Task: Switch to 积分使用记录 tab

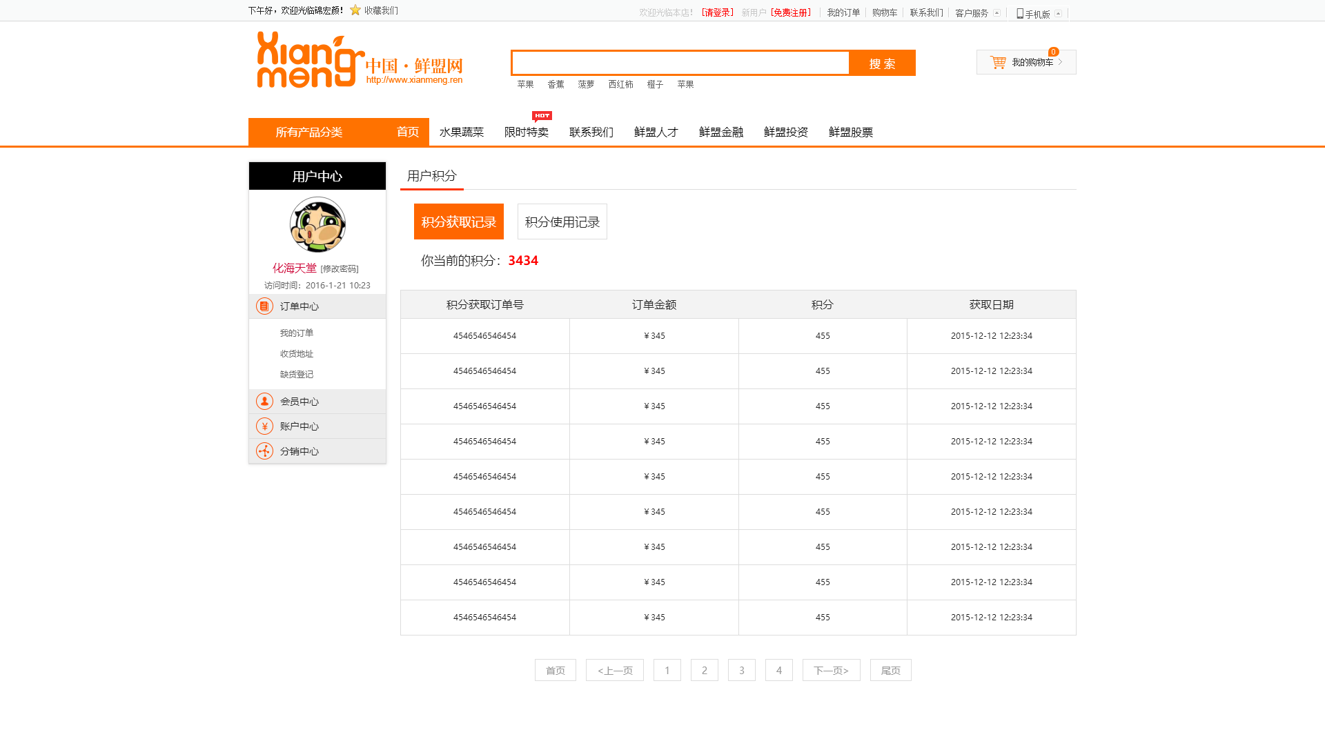Action: [562, 222]
